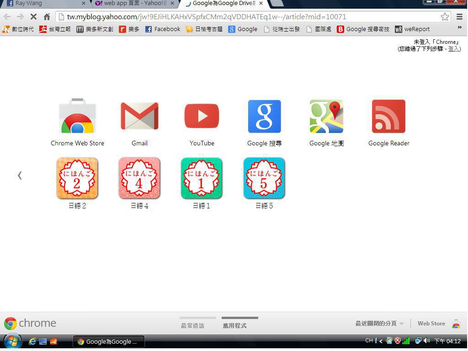The width and height of the screenshot is (468, 351).
Task: Open the weReport bookmark
Action: (x=412, y=29)
